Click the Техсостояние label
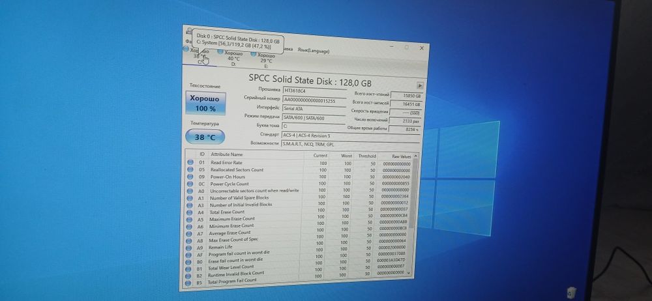The image size is (652, 301). (x=205, y=86)
